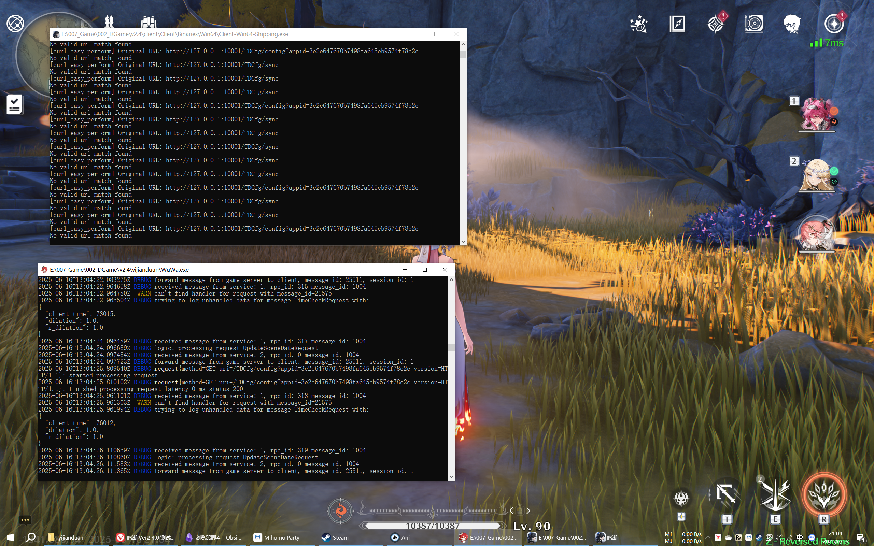The image size is (874, 546).
Task: Click the 21:04 clock in taskbar
Action: (835, 533)
